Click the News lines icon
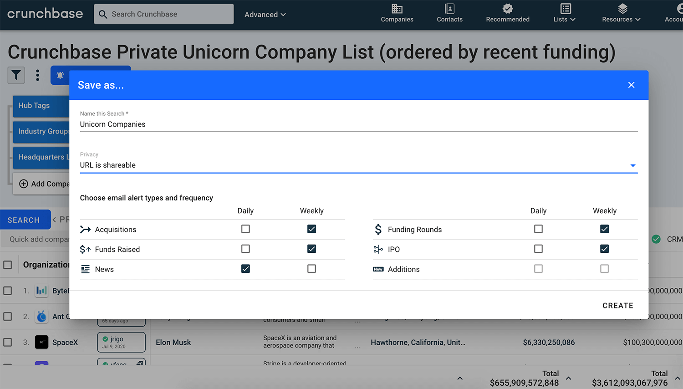683x389 pixels. [85, 269]
